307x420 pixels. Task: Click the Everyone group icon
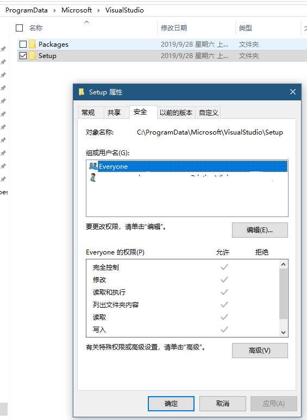click(93, 166)
